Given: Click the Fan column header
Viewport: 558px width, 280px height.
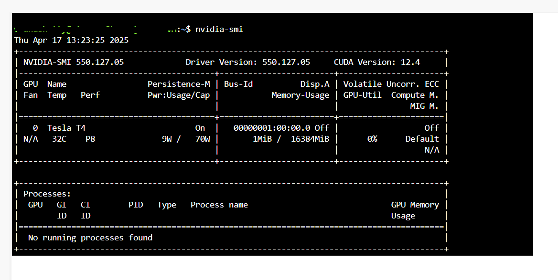Looking at the screenshot, I should (x=31, y=95).
